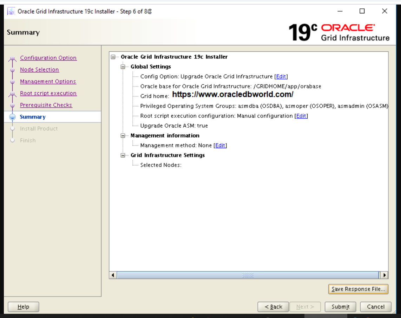
Task: Select the Privileged Operating System Groups row
Action: [264, 106]
